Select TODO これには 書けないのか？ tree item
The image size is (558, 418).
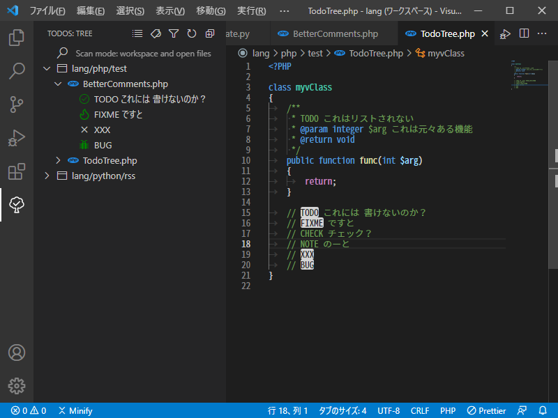point(149,99)
